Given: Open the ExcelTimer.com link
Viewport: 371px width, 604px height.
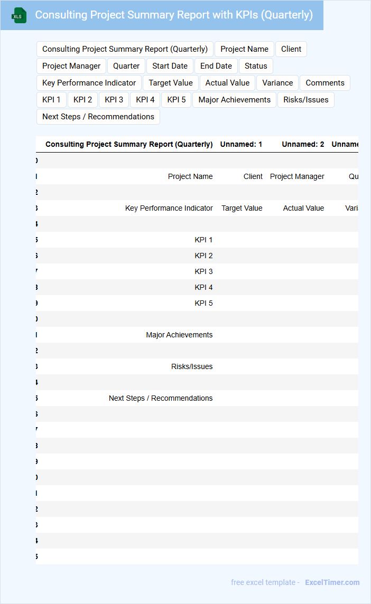Looking at the screenshot, I should [x=332, y=582].
